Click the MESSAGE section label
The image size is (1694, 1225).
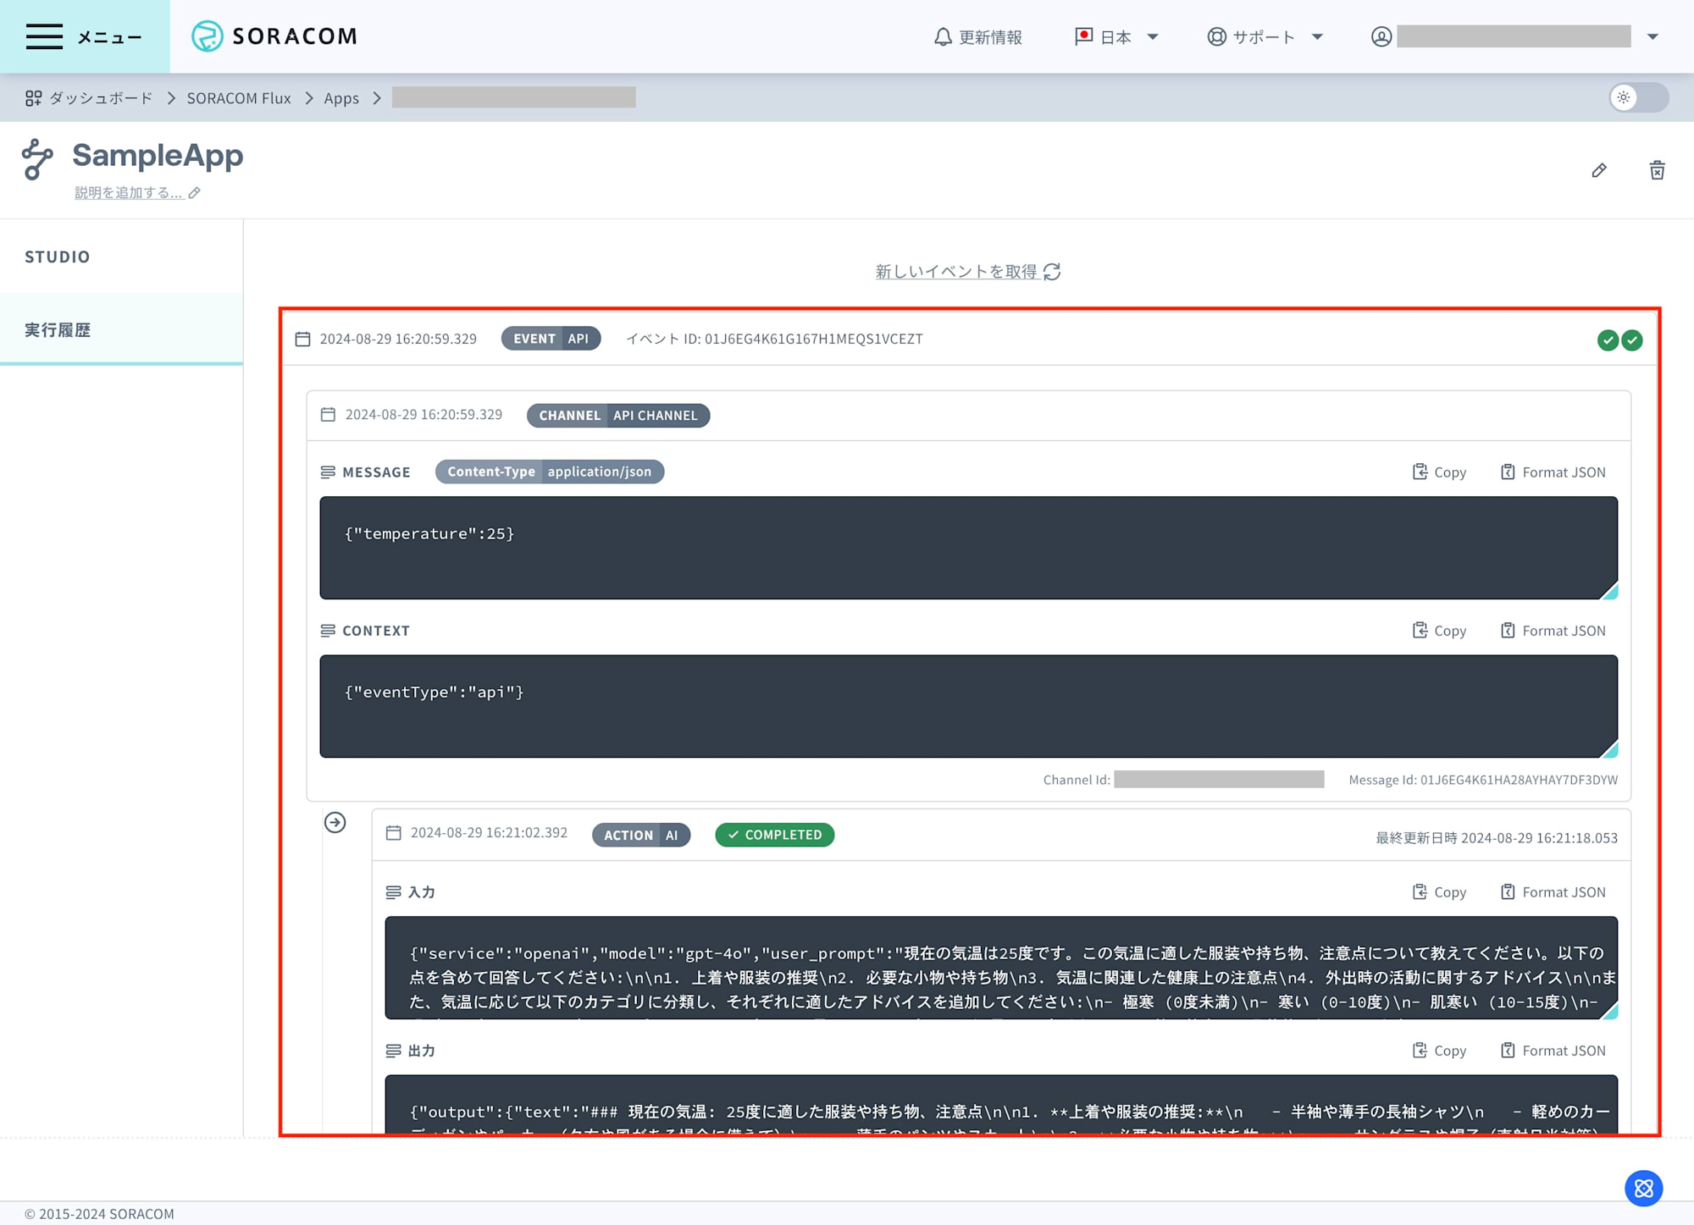point(376,472)
